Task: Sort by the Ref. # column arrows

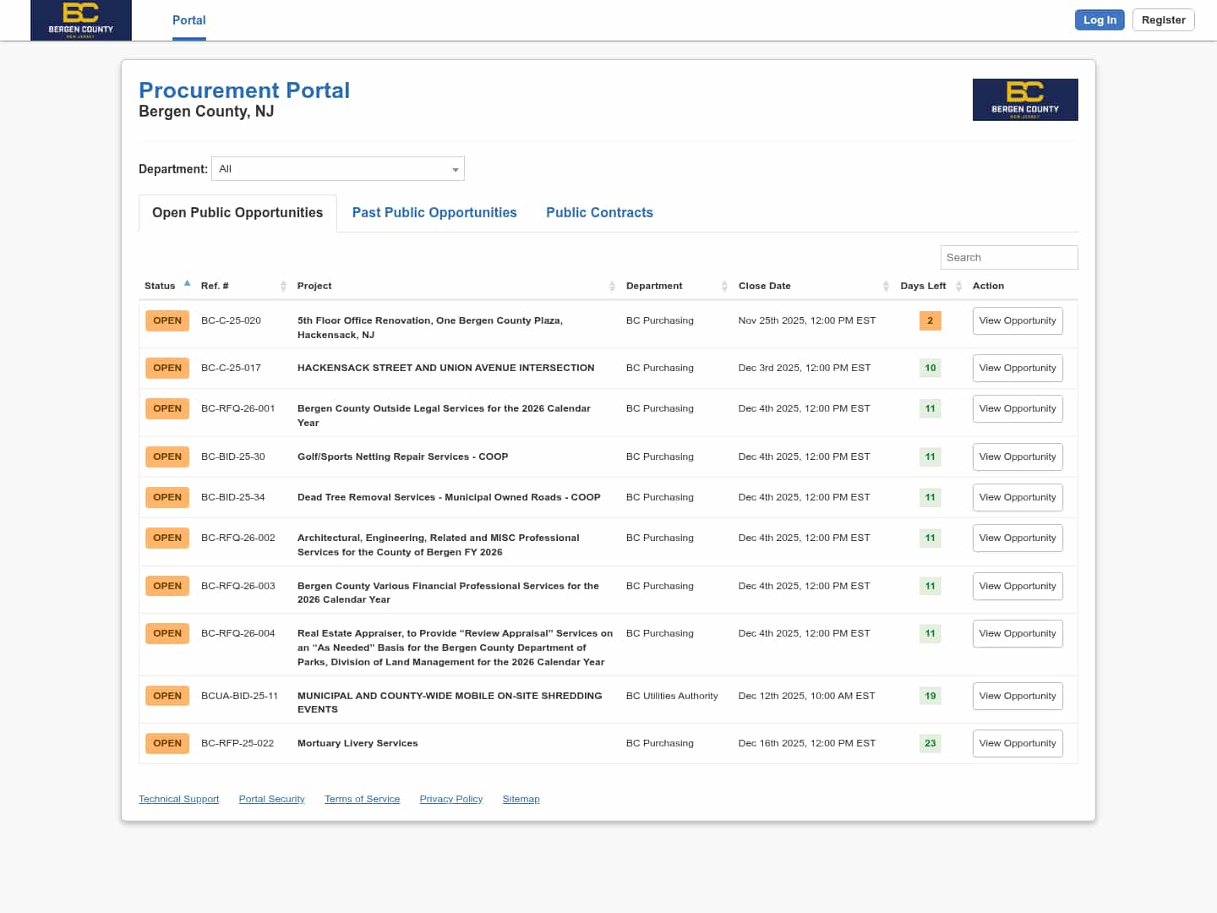Action: click(283, 287)
